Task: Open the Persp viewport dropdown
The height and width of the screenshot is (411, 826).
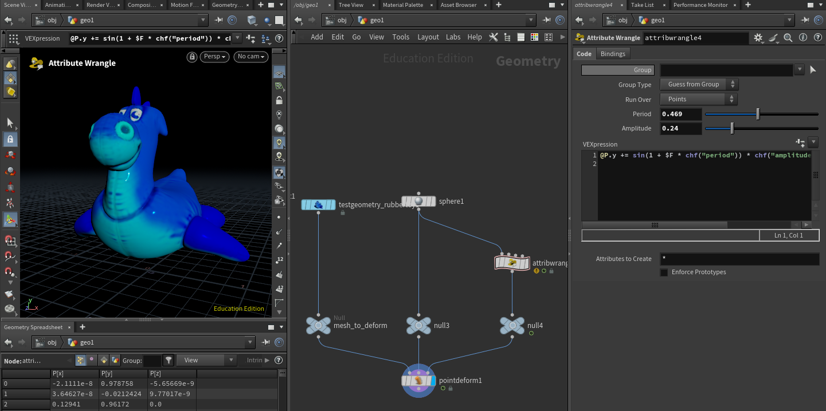Action: (216, 57)
